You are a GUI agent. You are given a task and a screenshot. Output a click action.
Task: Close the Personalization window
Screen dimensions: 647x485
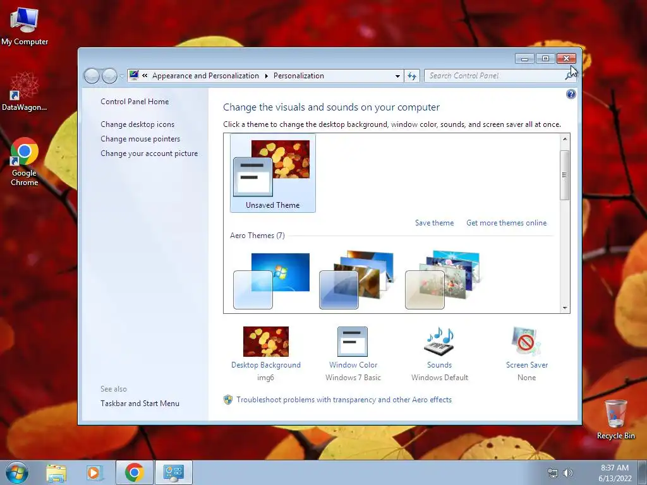pos(566,59)
